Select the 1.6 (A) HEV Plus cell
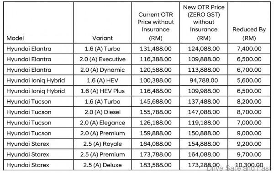 (102, 91)
